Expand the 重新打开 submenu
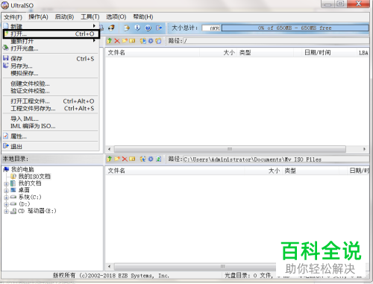Screen dimensions: 373x284 (51, 41)
